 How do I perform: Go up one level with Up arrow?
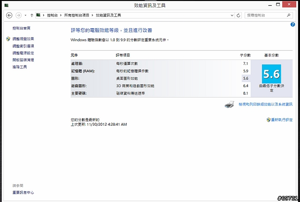32,15
